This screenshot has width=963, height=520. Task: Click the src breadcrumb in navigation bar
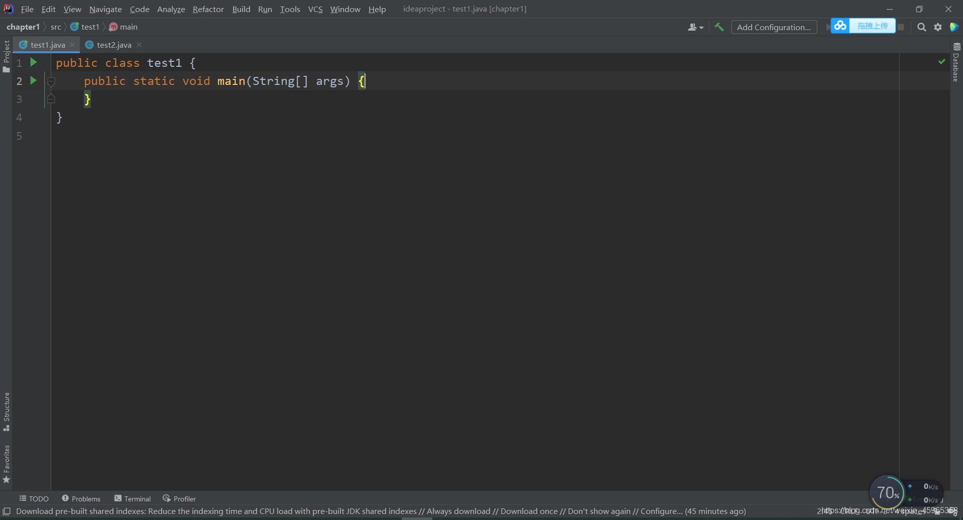[x=56, y=27]
